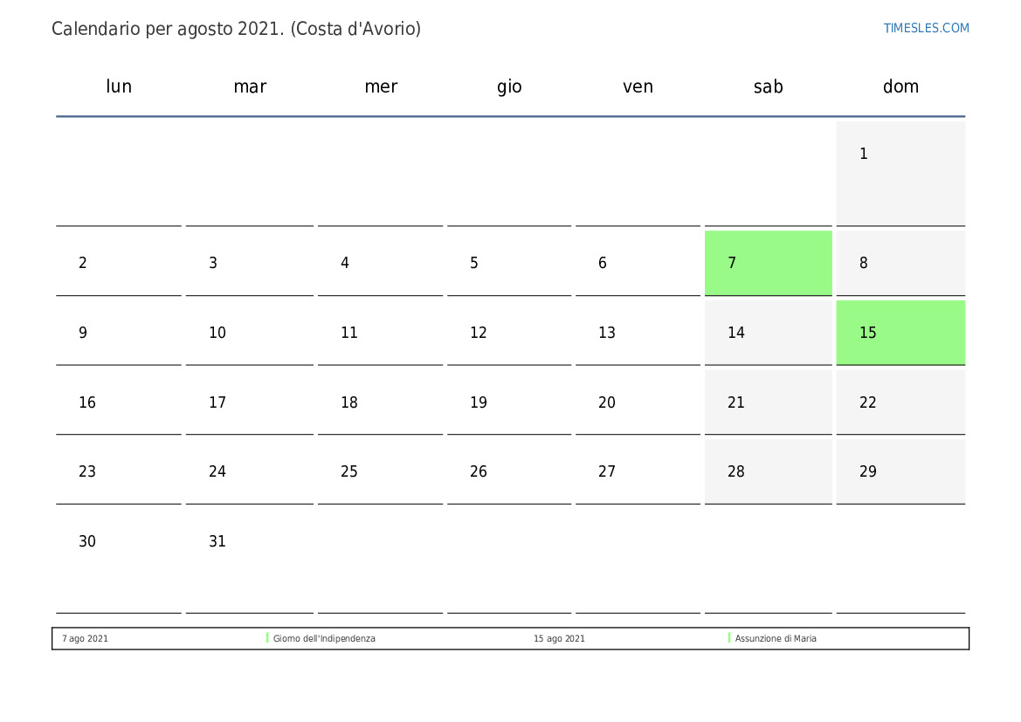Click day 18 in the calendar
1021x722 pixels.
[380, 402]
